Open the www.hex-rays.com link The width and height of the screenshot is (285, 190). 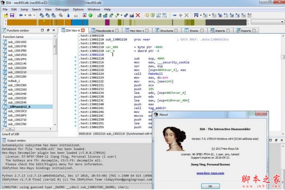210,173
